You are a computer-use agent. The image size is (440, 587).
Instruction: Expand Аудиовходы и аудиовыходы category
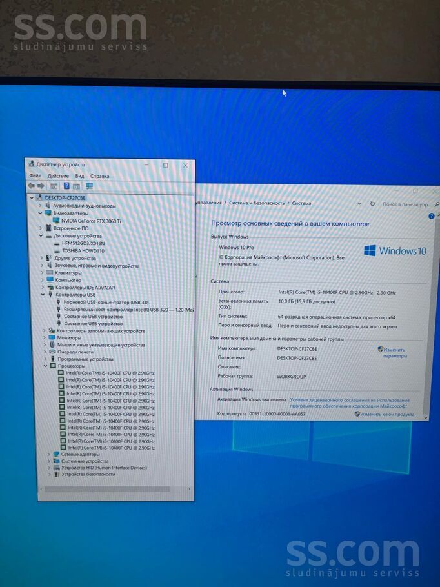coord(41,206)
